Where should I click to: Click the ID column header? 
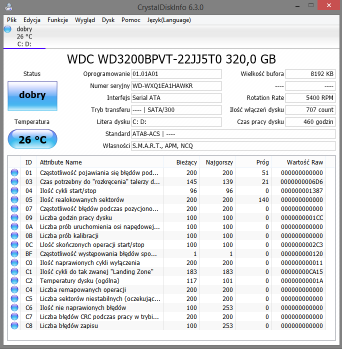click(28, 162)
